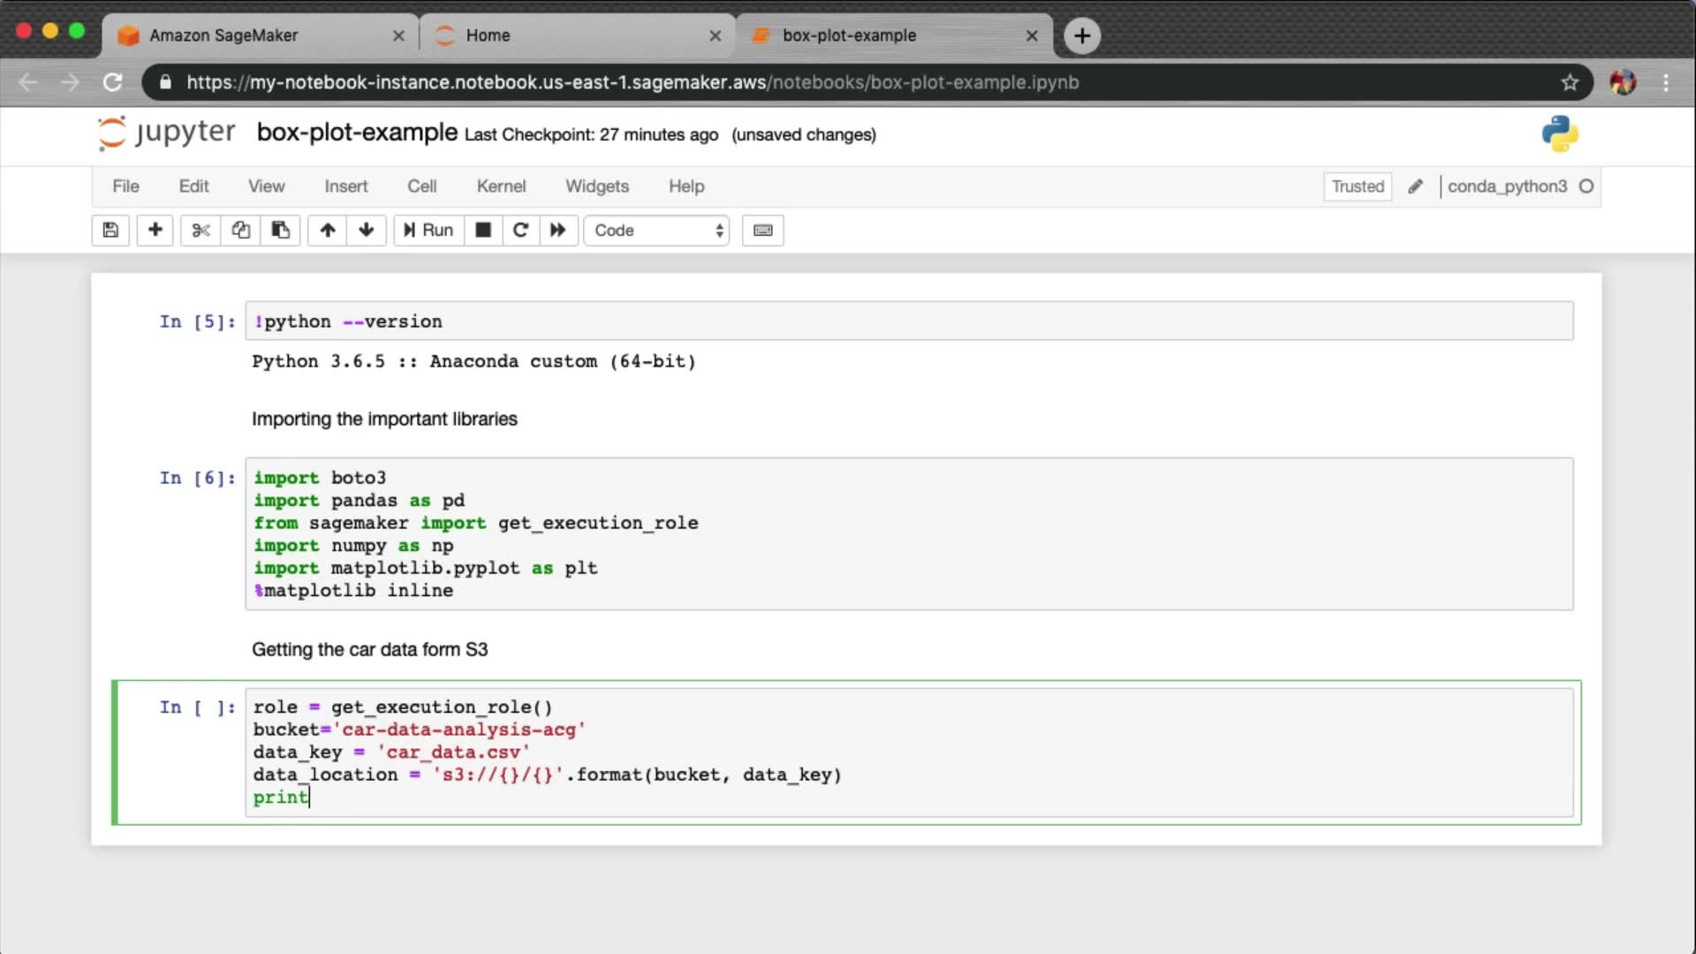Switch to the Amazon SageMaker tab
This screenshot has width=1696, height=954.
point(223,35)
